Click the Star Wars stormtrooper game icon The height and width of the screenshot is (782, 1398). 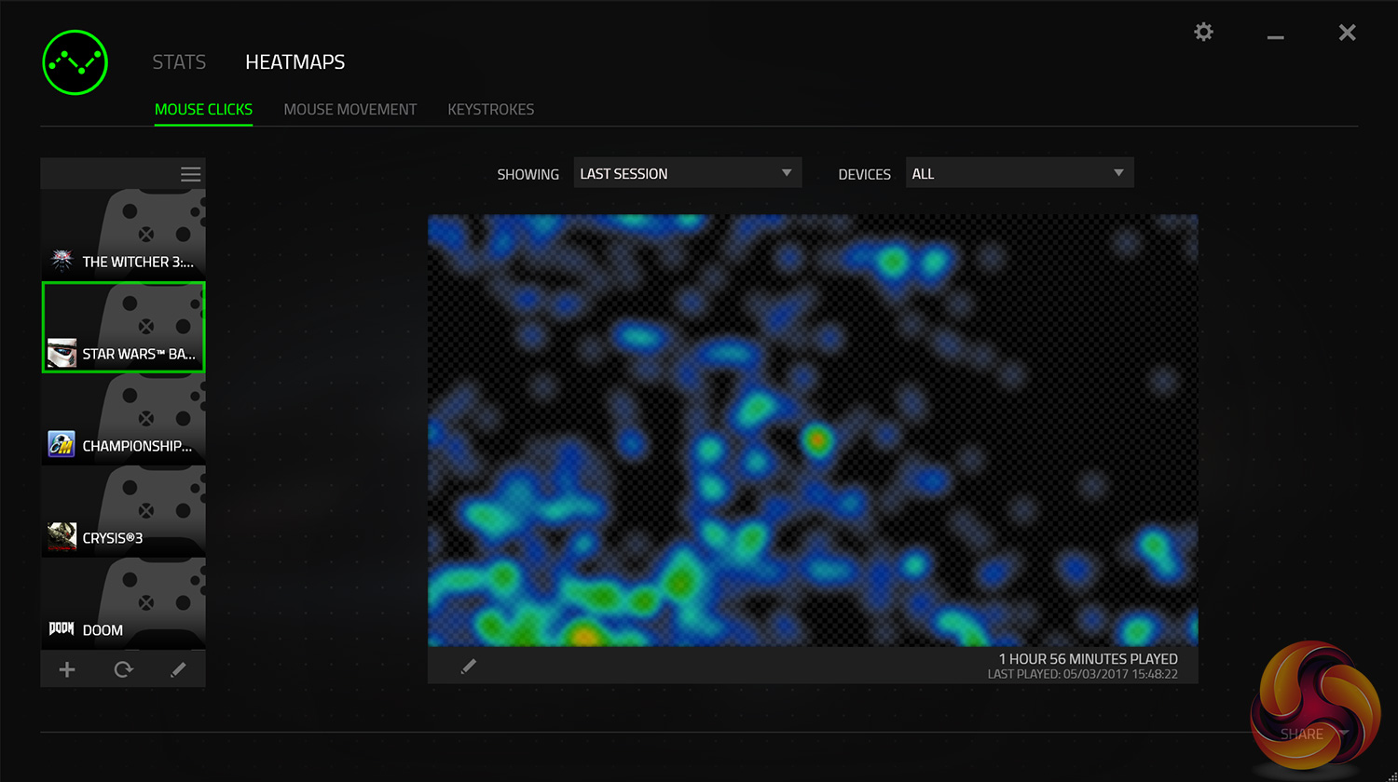pyautogui.click(x=62, y=353)
